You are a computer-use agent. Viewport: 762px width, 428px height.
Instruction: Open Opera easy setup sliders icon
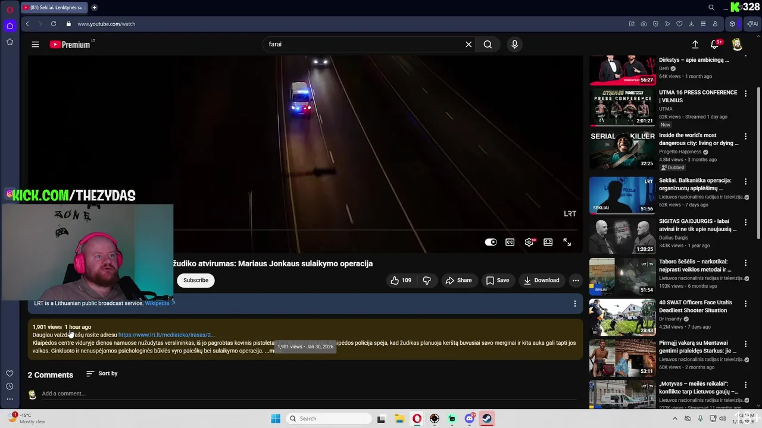click(703, 24)
